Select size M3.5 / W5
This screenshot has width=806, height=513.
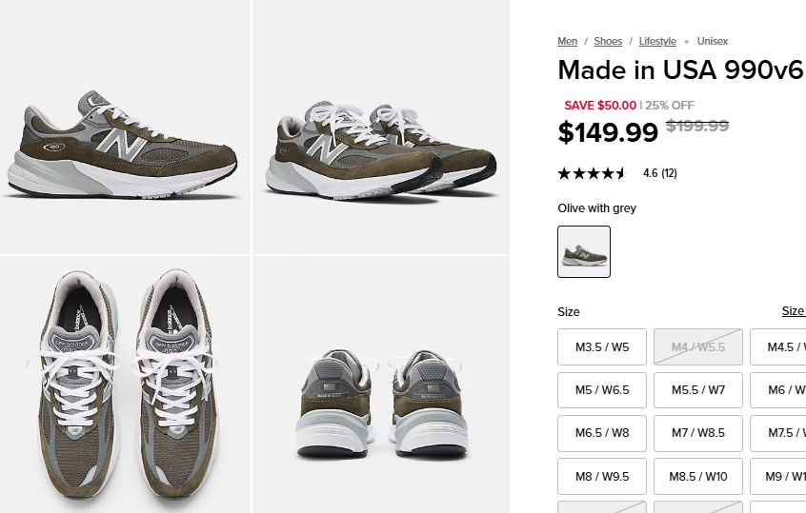(602, 347)
